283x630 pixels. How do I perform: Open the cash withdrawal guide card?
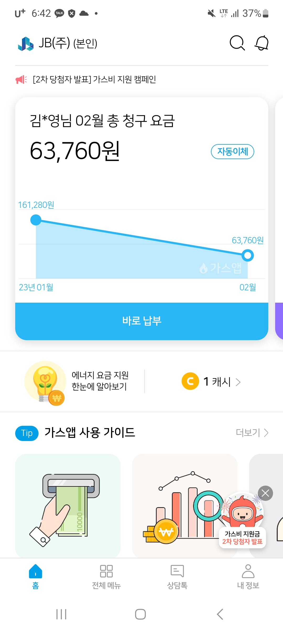pos(68,505)
